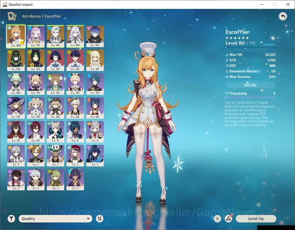Click the Elemental Mastery stat row
Viewport: 295px width, 230px height.
tap(250, 71)
